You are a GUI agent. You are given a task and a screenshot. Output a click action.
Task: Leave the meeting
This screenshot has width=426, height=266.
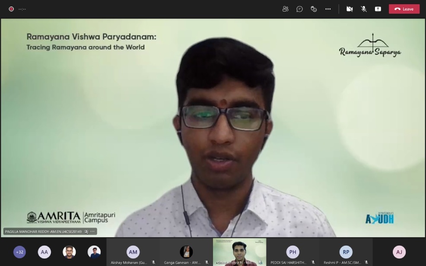(404, 9)
